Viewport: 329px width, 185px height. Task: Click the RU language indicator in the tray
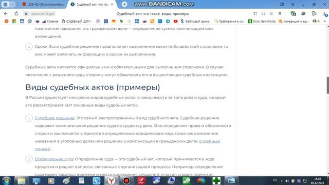click(275, 180)
